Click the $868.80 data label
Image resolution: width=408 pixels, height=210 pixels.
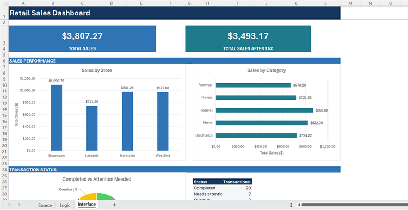coord(322,110)
